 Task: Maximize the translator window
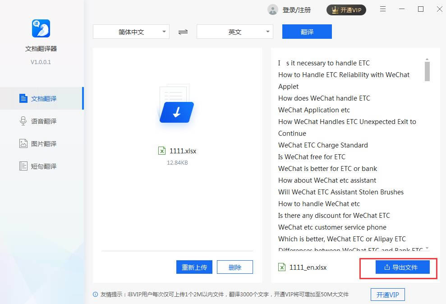421,9
